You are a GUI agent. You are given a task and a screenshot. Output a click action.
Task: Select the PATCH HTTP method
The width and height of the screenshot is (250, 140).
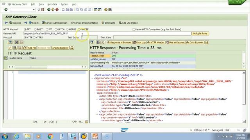coord(56,30)
